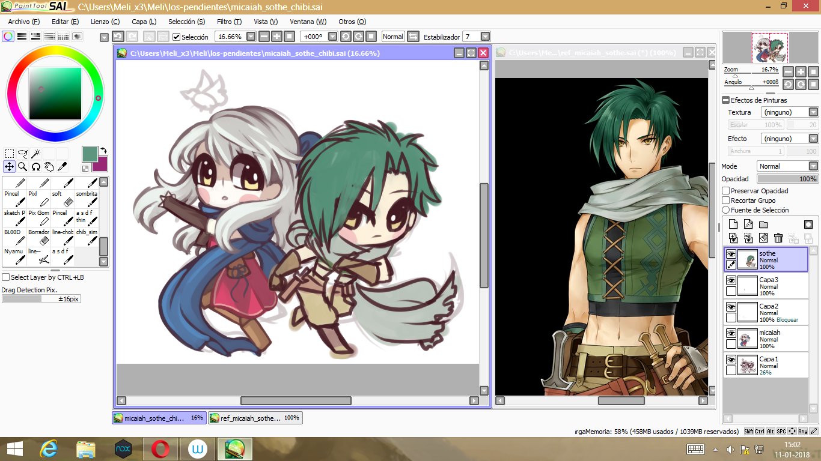Clear the current layer

coord(763,238)
